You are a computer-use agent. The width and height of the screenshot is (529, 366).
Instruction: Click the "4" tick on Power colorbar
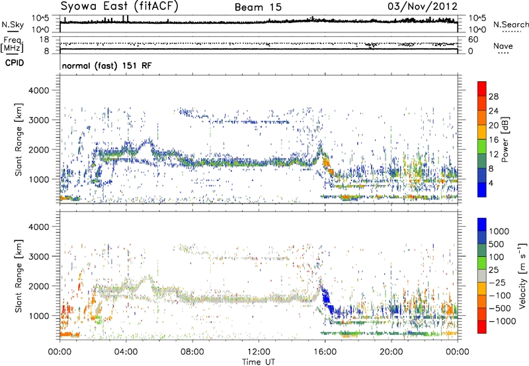pyautogui.click(x=491, y=183)
